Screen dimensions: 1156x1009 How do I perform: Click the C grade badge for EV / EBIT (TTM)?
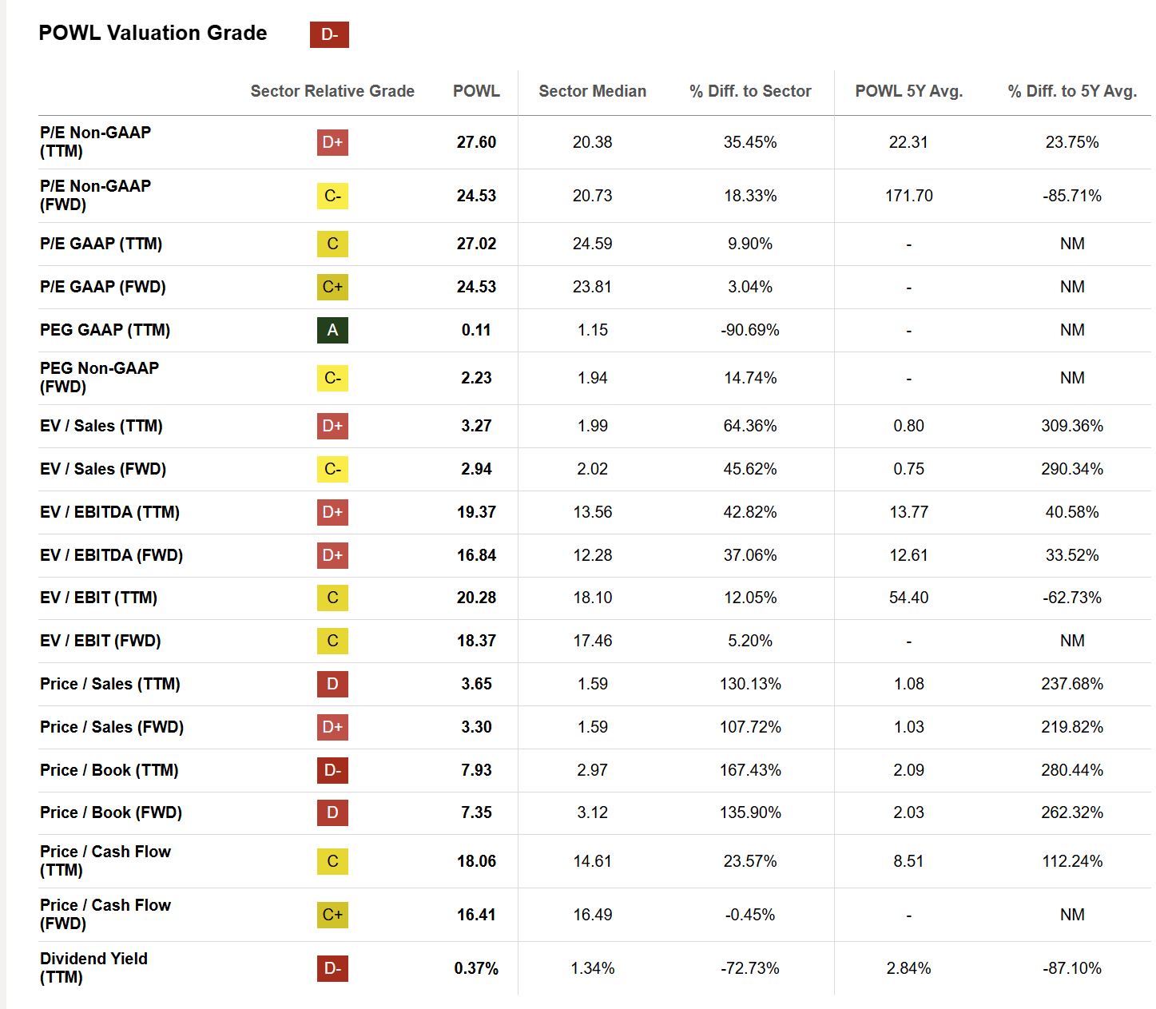(x=332, y=598)
